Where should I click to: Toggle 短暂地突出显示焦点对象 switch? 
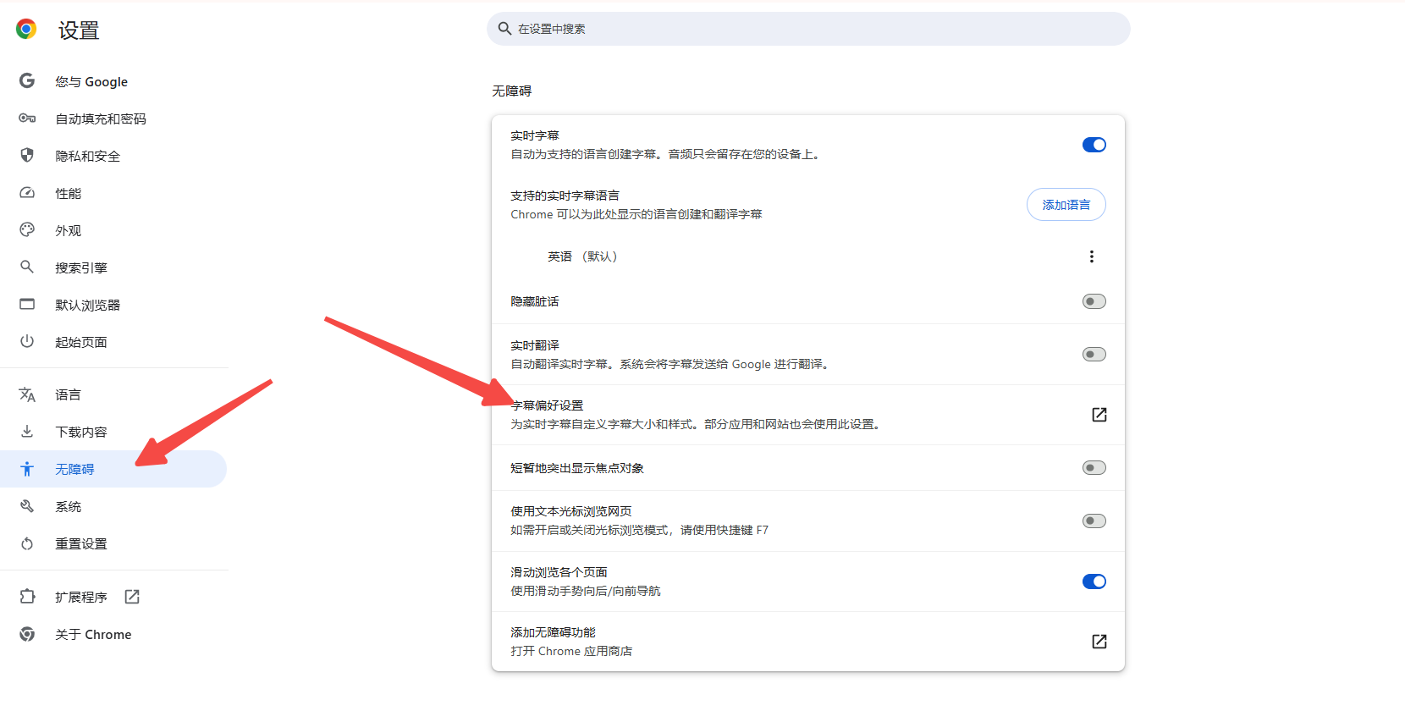point(1094,468)
